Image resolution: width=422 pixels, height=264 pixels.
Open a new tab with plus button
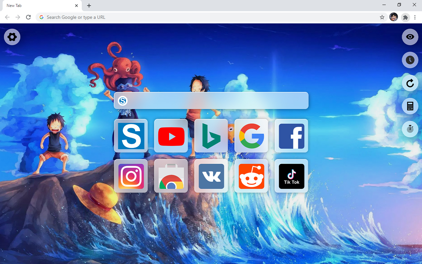pyautogui.click(x=89, y=6)
